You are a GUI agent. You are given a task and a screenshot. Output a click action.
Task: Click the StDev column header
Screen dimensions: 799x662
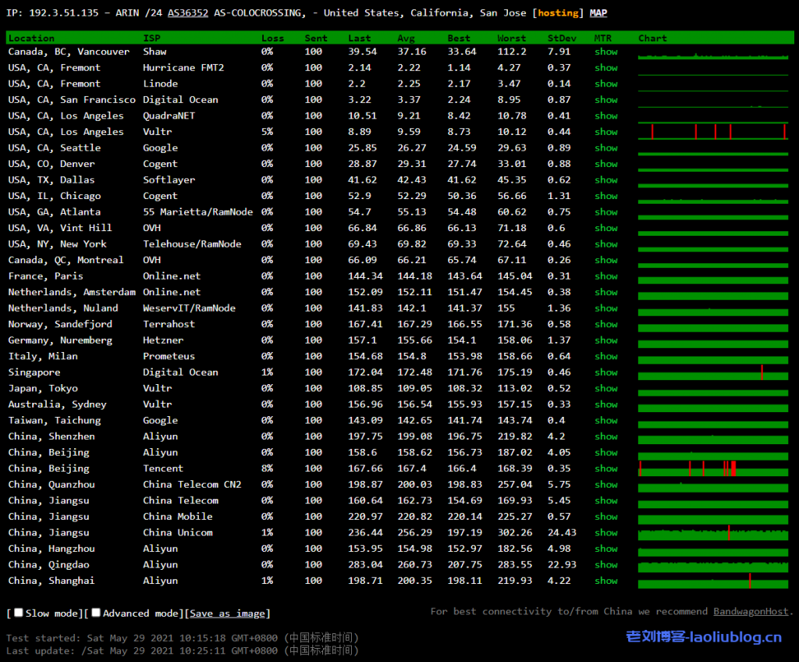pyautogui.click(x=559, y=37)
